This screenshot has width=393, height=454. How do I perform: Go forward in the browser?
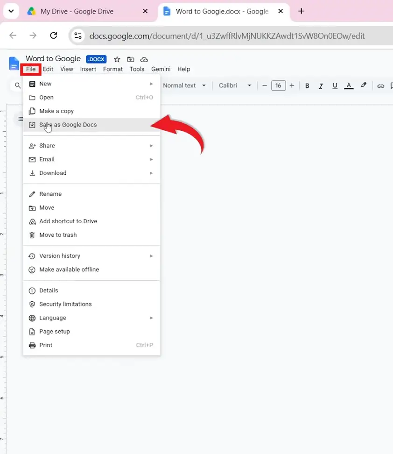[x=33, y=35]
